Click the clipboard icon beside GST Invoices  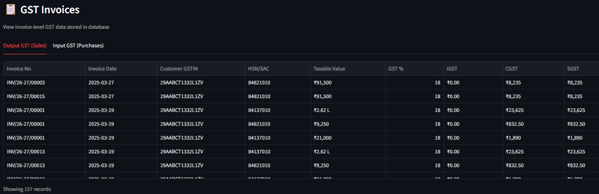click(10, 9)
